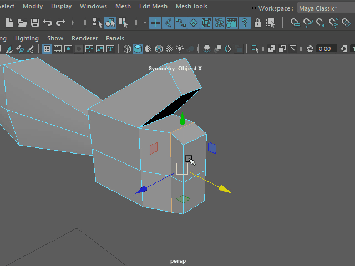
Task: Select by hierarchy mode icon
Action: [98, 23]
